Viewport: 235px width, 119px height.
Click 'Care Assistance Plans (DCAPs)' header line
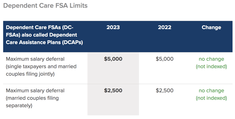click(x=44, y=42)
